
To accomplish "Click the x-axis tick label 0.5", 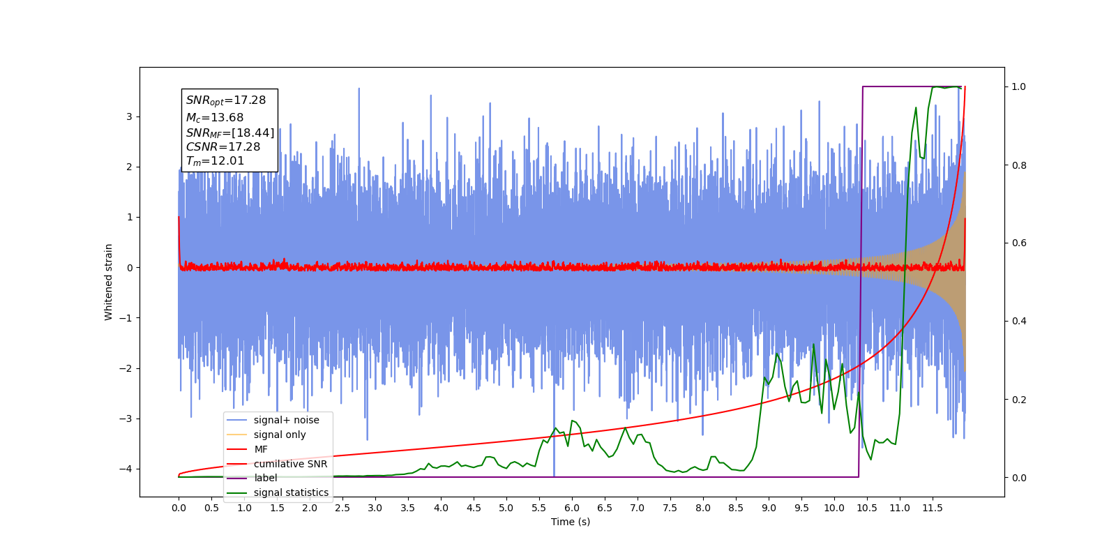I will click(211, 508).
